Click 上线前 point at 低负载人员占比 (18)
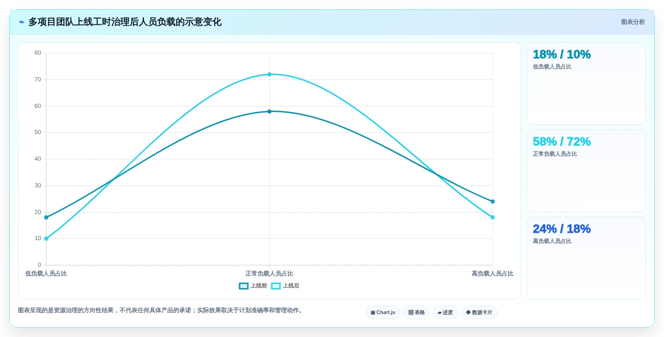664x337 pixels. point(46,217)
